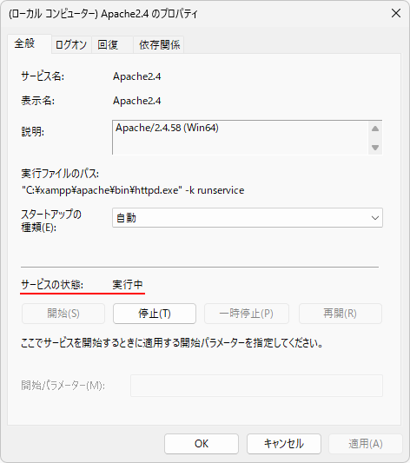The height and width of the screenshot is (463, 410).
Task: Click the サービスの状態: label
Action: click(x=52, y=285)
